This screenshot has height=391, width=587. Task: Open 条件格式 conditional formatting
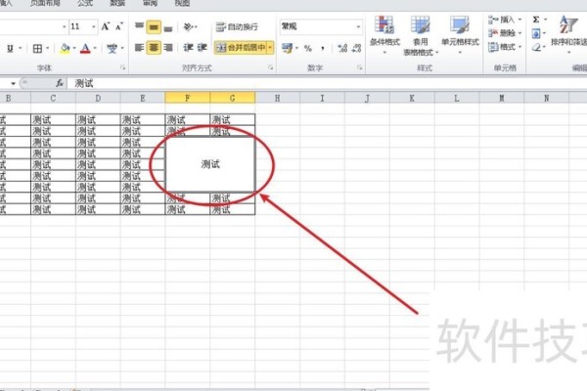point(384,35)
